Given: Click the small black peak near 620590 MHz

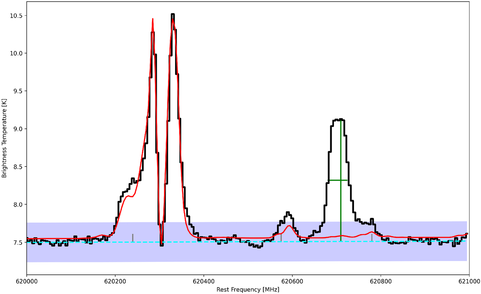Looking at the screenshot, I should pos(288,213).
